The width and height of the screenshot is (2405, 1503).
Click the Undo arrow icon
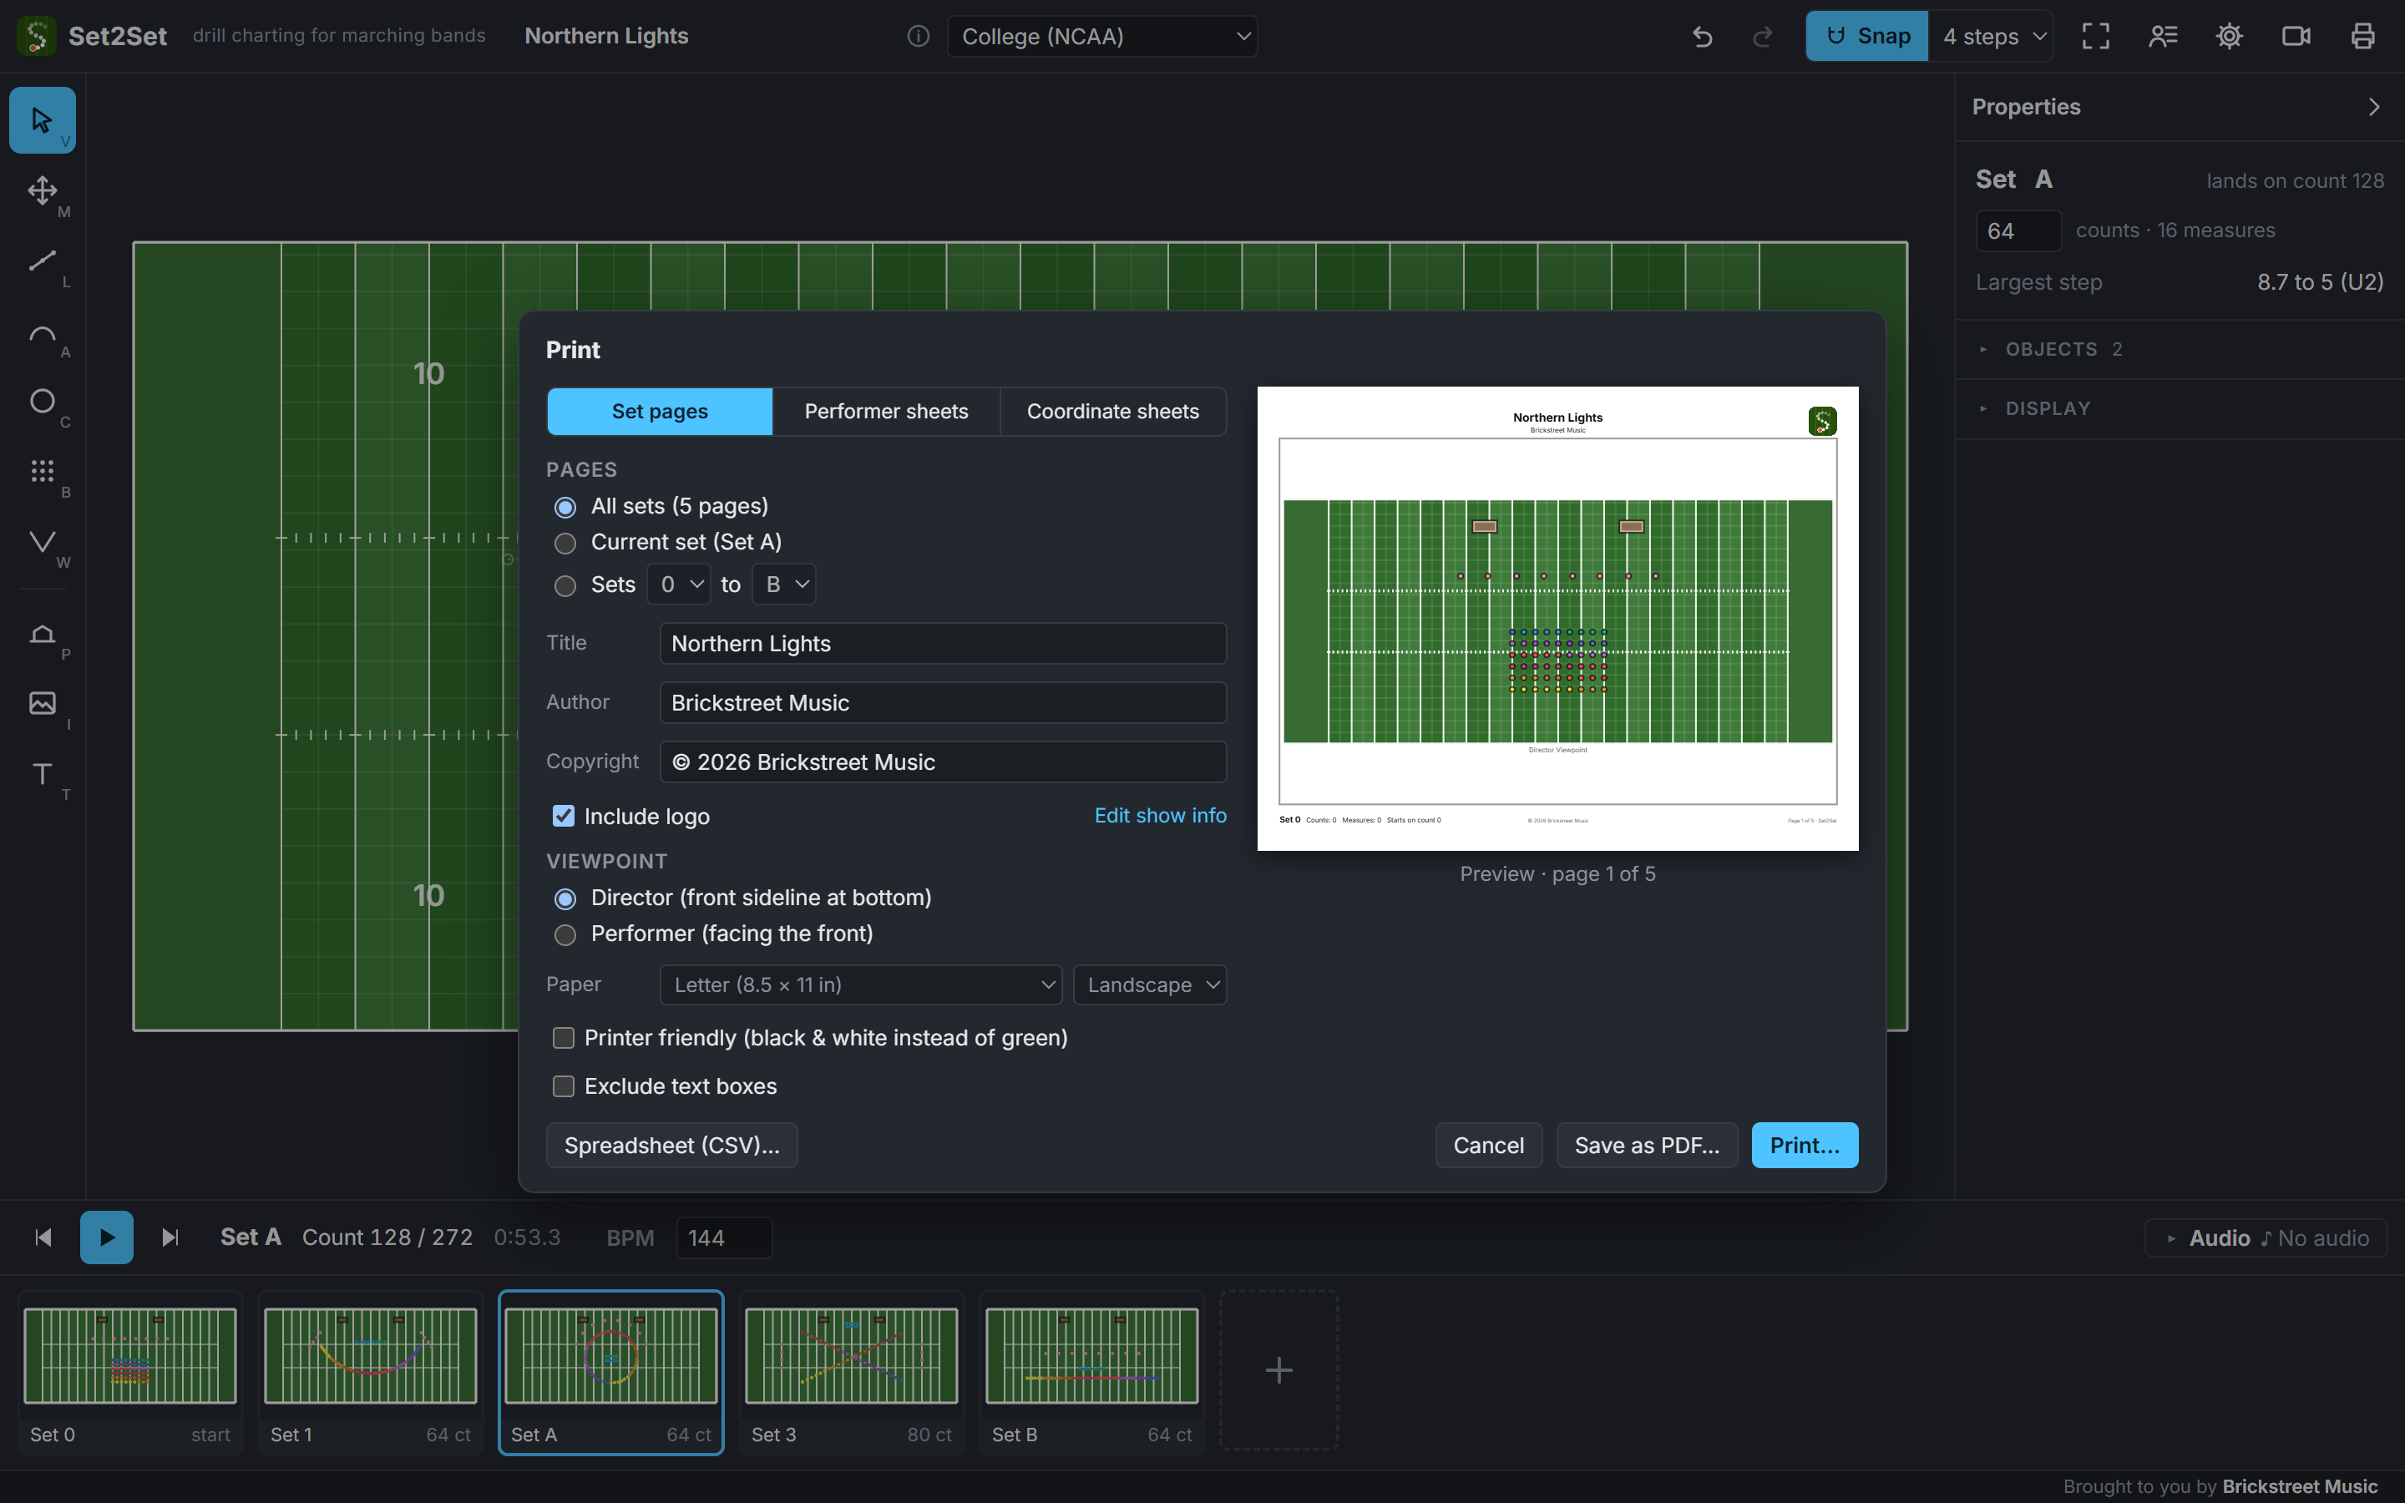click(1703, 37)
